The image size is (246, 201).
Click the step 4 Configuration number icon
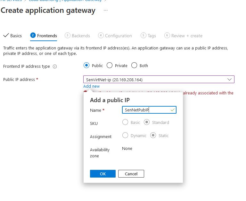pos(101,35)
